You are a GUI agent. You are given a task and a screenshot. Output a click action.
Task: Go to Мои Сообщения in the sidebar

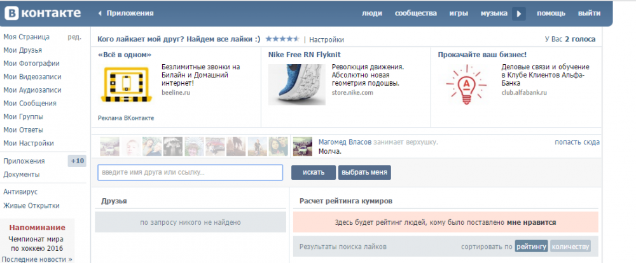29,103
